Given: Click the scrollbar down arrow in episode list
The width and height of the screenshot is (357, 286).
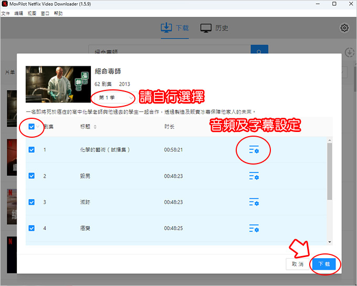Looking at the screenshot, I should 330,242.
